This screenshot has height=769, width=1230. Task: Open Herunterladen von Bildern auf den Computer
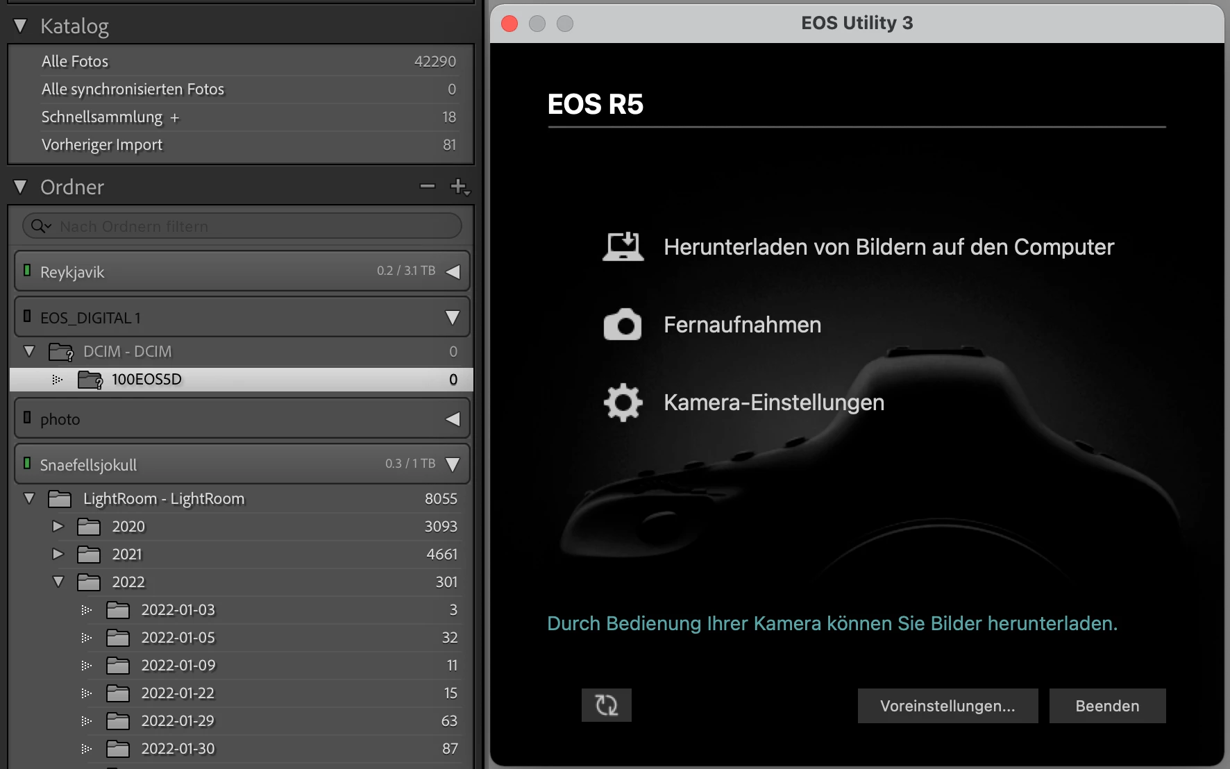click(888, 247)
